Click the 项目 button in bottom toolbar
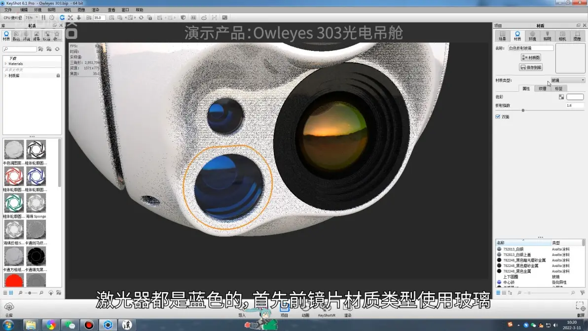Viewport: 588px width, 331px height. pyautogui.click(x=284, y=311)
